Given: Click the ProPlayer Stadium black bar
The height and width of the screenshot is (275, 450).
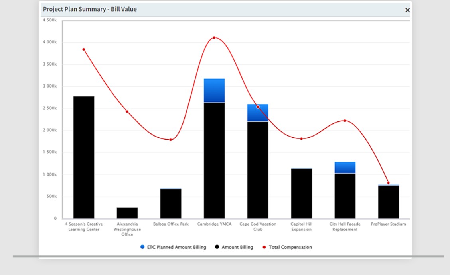Looking at the screenshot, I should click(x=389, y=202).
